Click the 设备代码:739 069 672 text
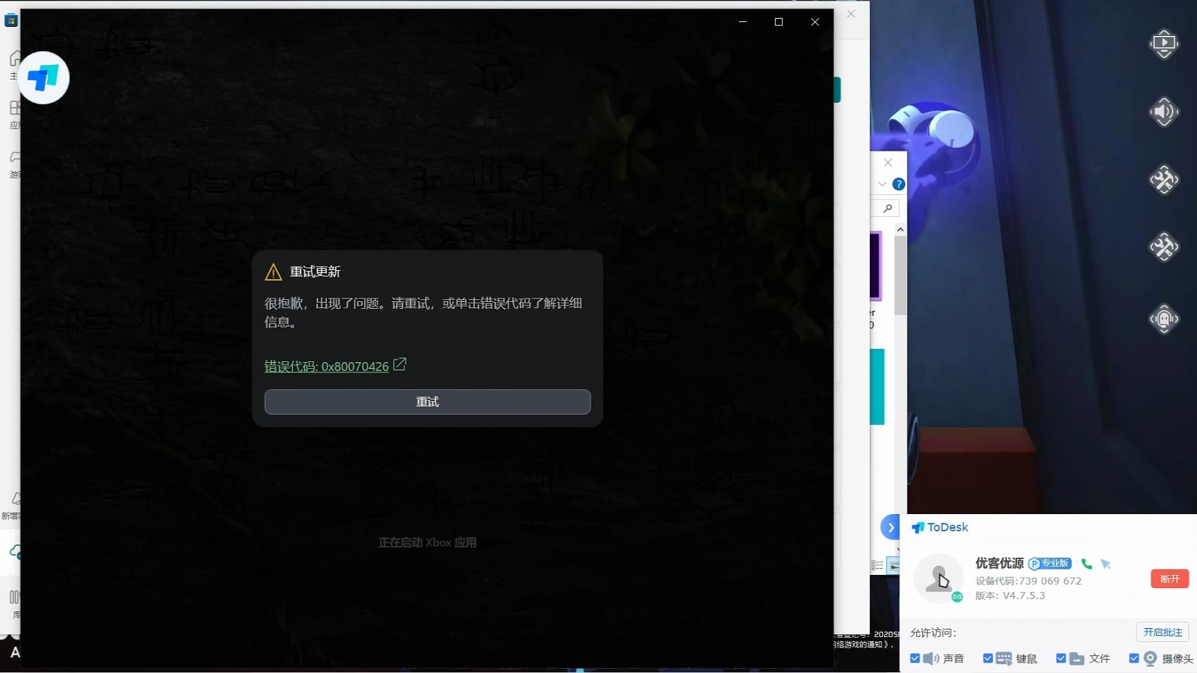1197x673 pixels. click(1028, 581)
